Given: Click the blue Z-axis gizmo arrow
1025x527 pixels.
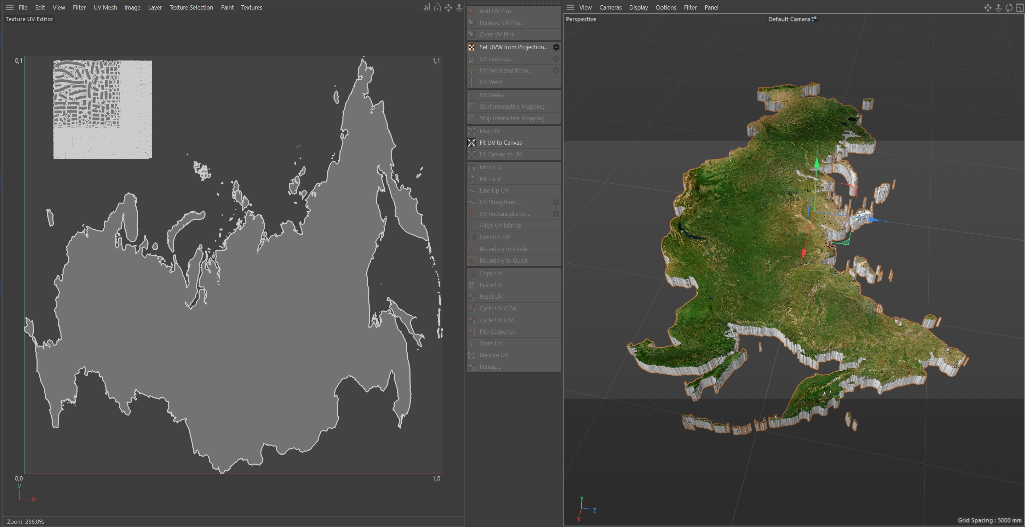Looking at the screenshot, I should tap(874, 219).
